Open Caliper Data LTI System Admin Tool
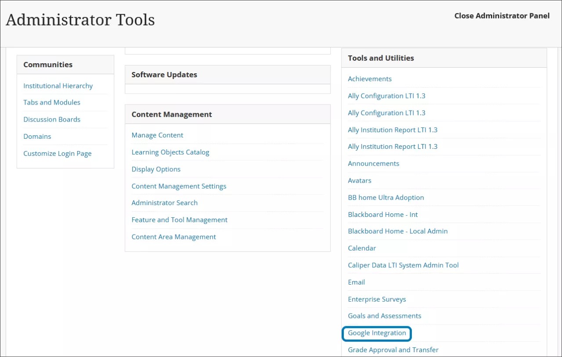 click(x=403, y=265)
